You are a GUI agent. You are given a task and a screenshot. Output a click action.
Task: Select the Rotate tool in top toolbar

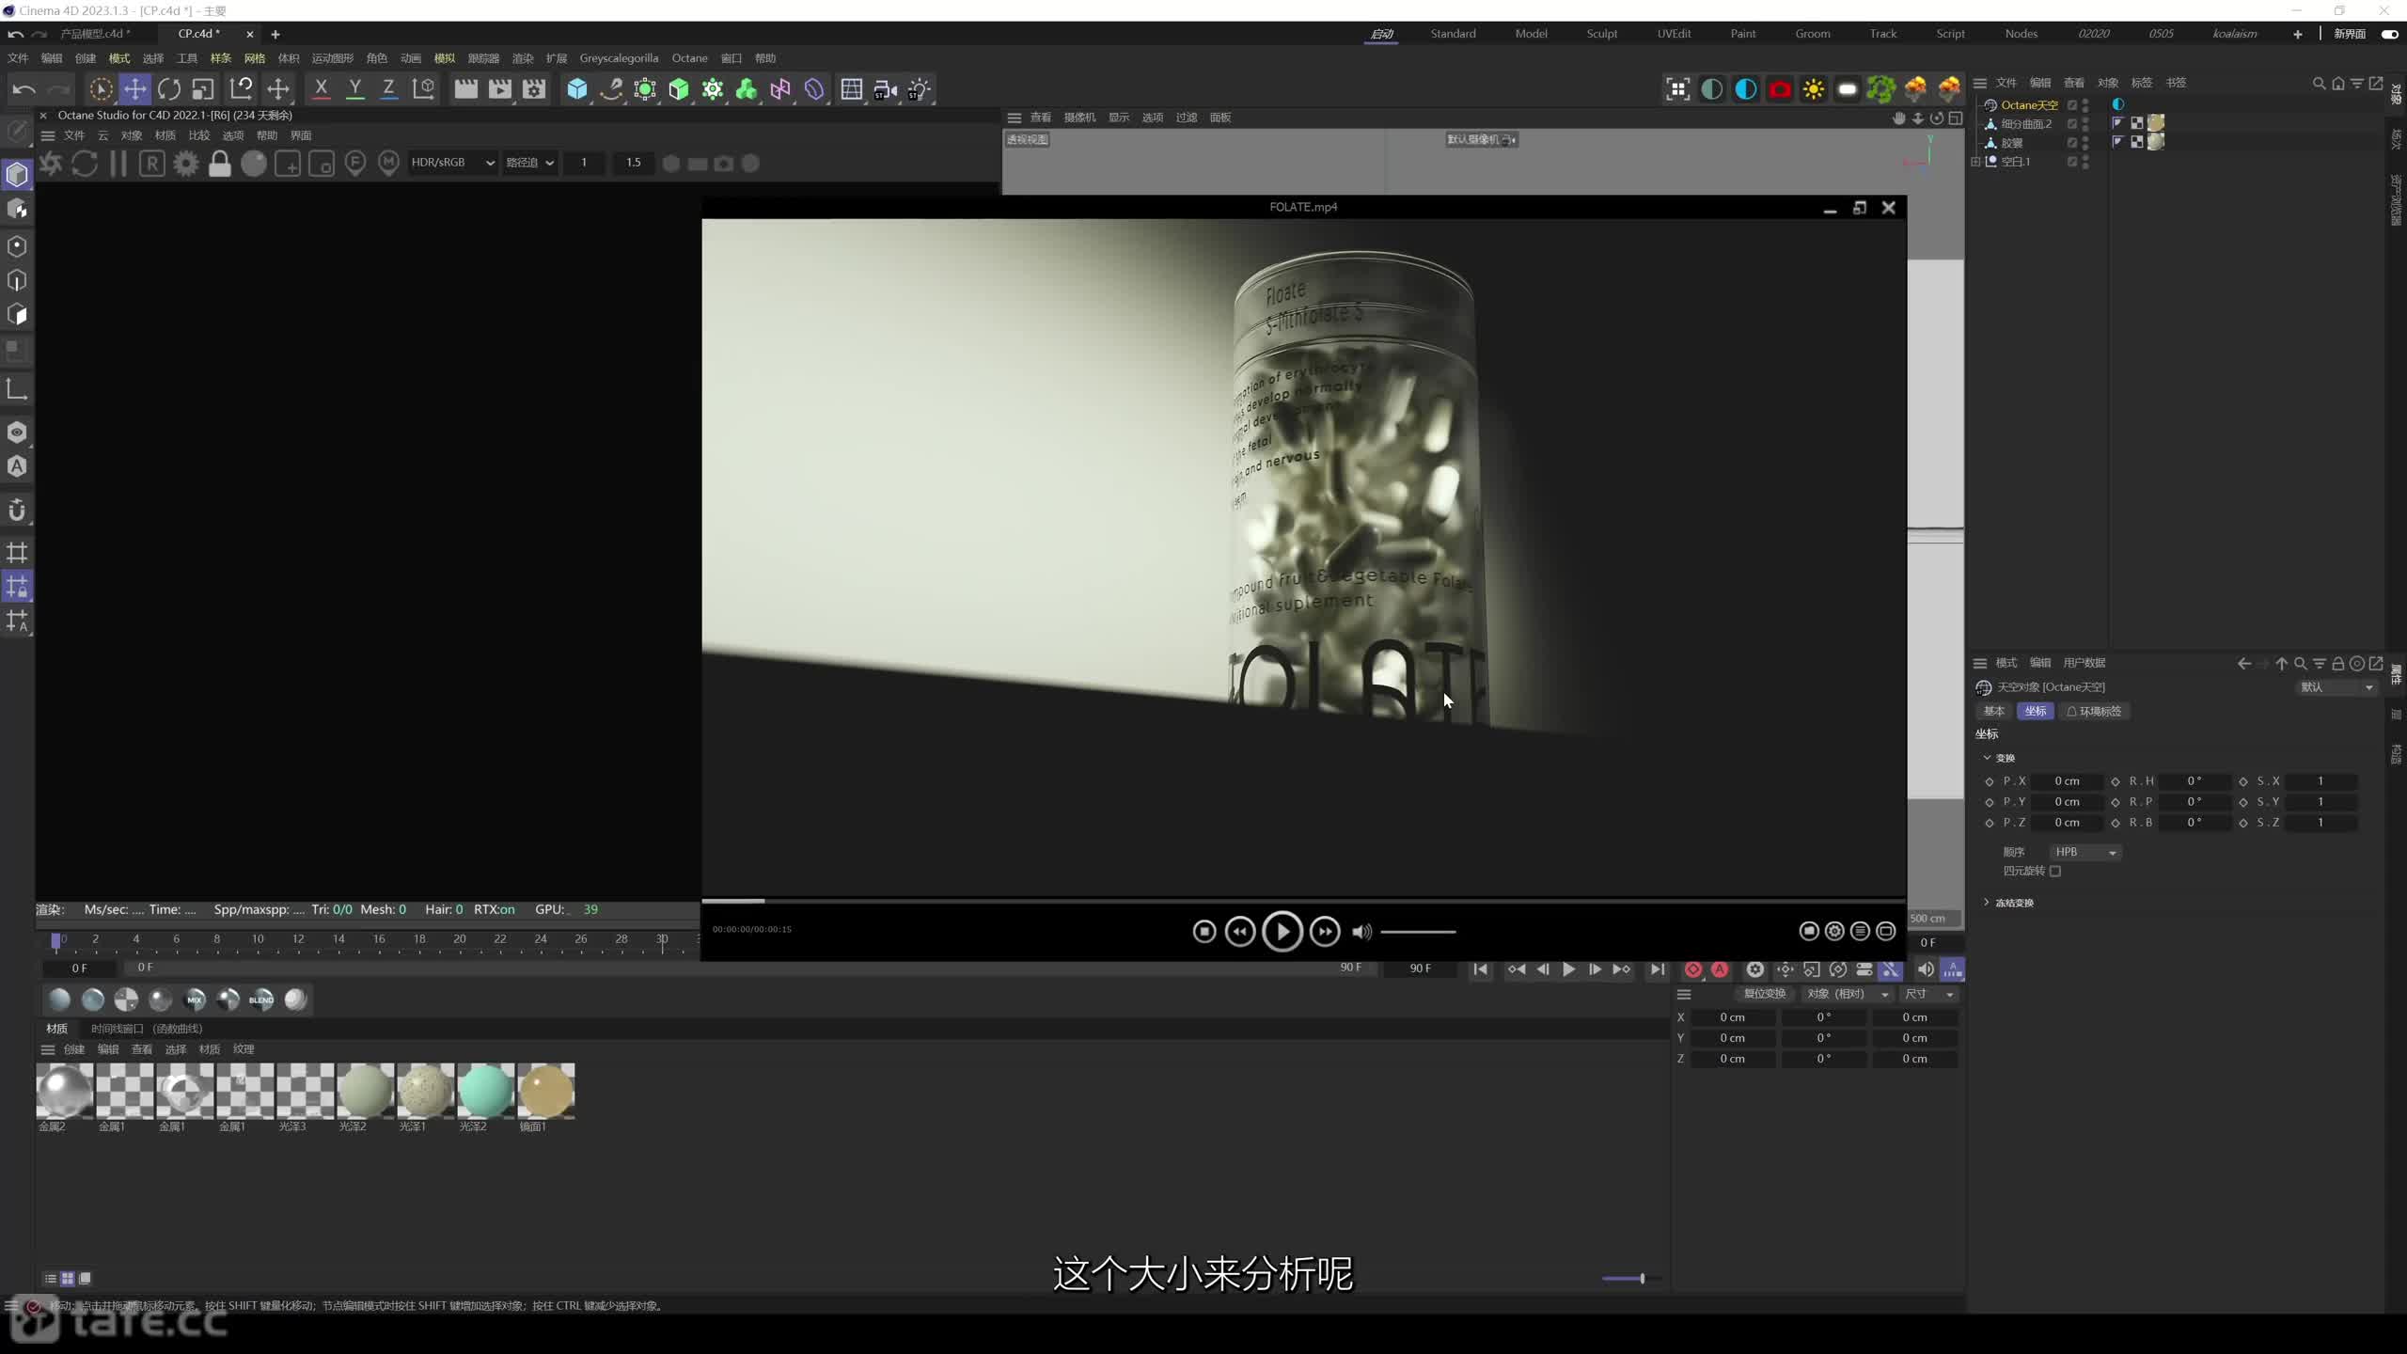click(169, 89)
